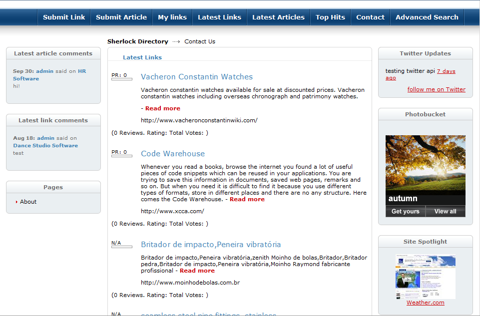The height and width of the screenshot is (316, 480).
Task: Open Dance Studio Software comment link
Action: [45, 146]
